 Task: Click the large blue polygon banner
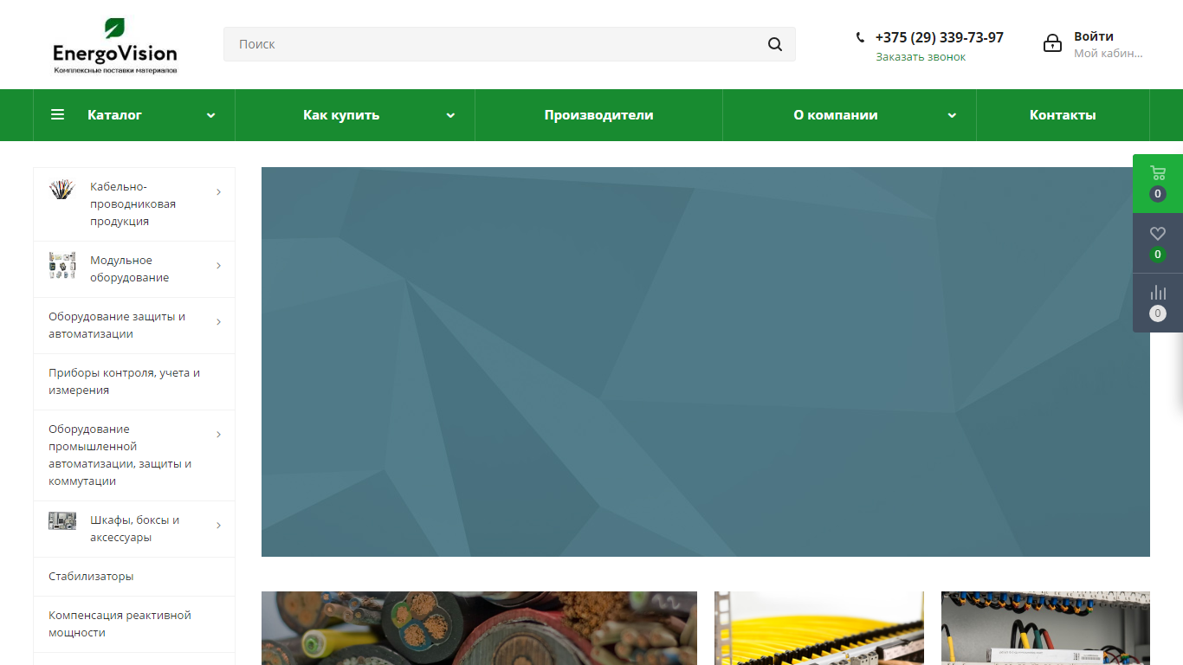[x=706, y=362]
